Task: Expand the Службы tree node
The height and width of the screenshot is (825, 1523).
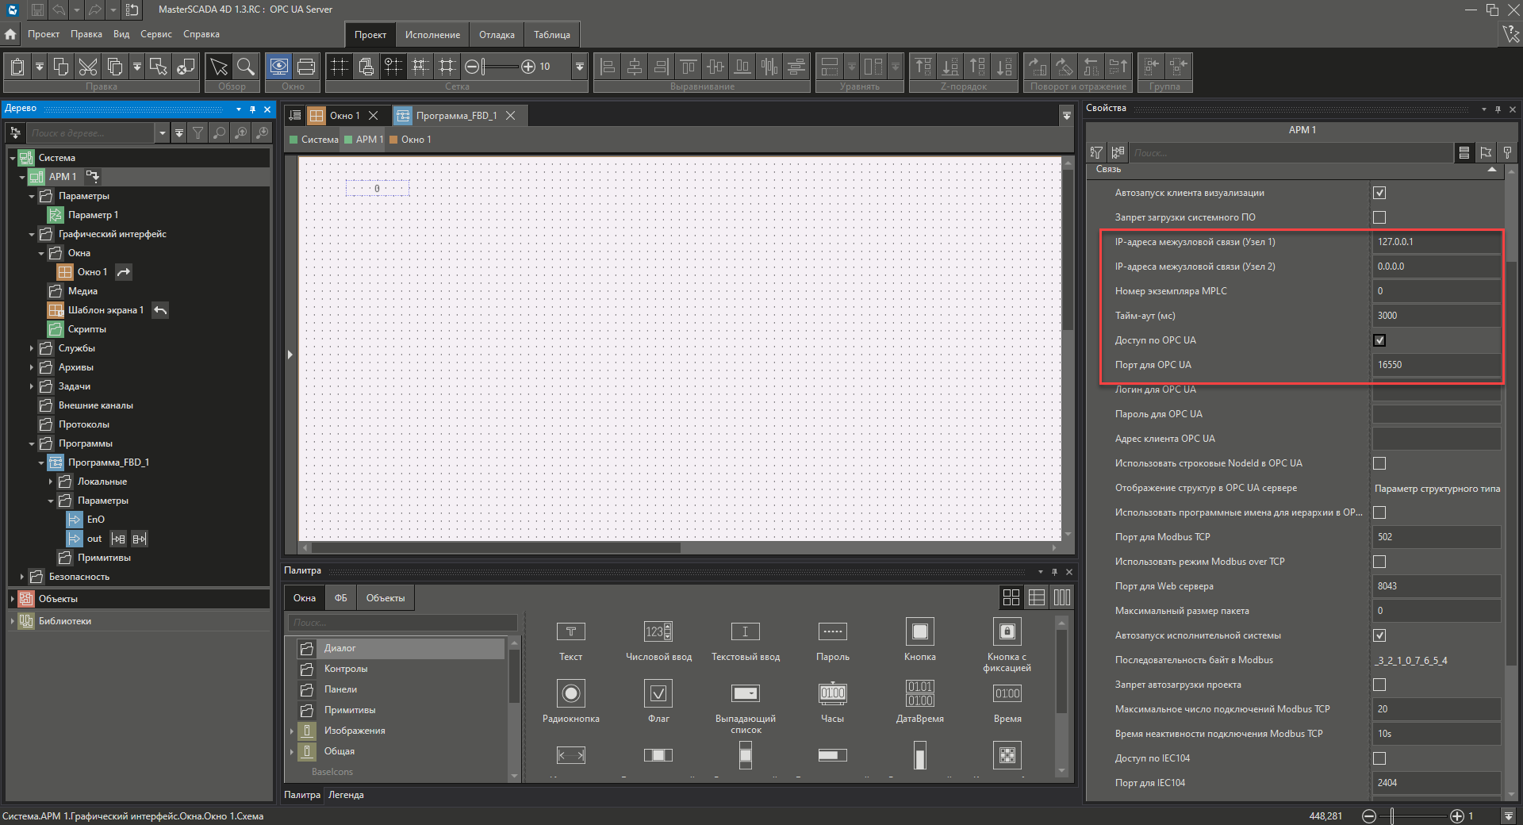Action: 32,348
